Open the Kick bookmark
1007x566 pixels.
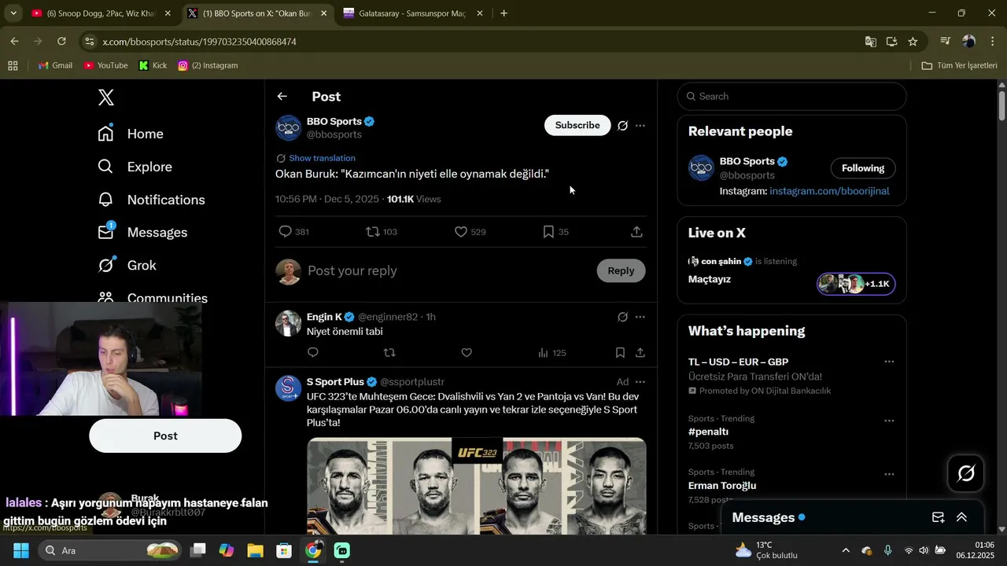[x=153, y=65]
